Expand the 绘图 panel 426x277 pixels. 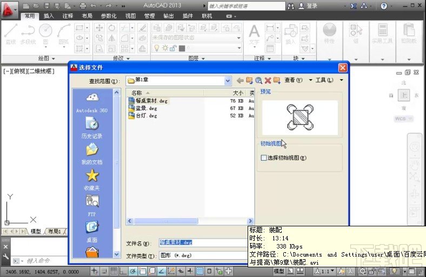tap(46, 58)
